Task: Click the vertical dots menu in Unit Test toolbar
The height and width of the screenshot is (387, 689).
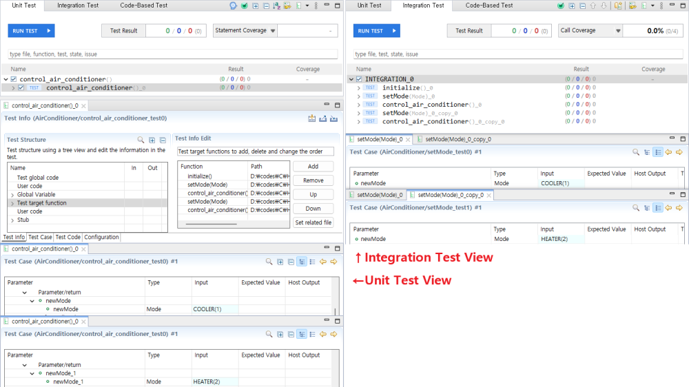Action: click(x=316, y=6)
